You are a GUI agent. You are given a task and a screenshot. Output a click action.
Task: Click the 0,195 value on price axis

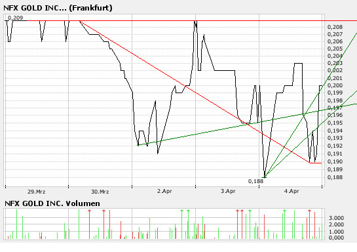click(x=335, y=123)
